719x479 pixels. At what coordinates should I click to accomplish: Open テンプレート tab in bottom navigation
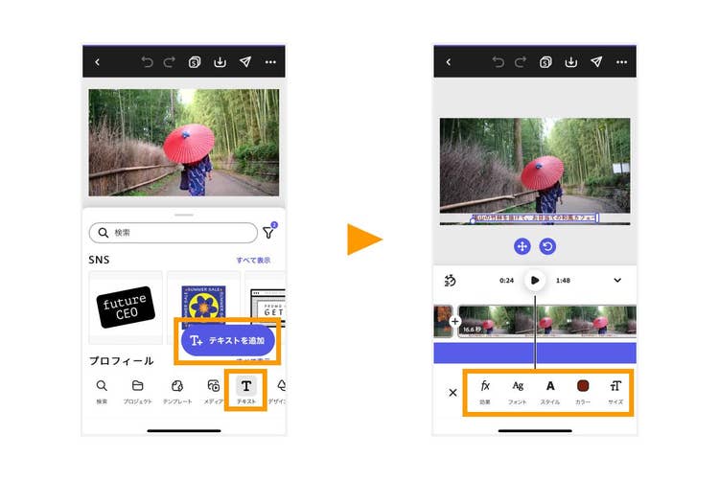tap(177, 391)
